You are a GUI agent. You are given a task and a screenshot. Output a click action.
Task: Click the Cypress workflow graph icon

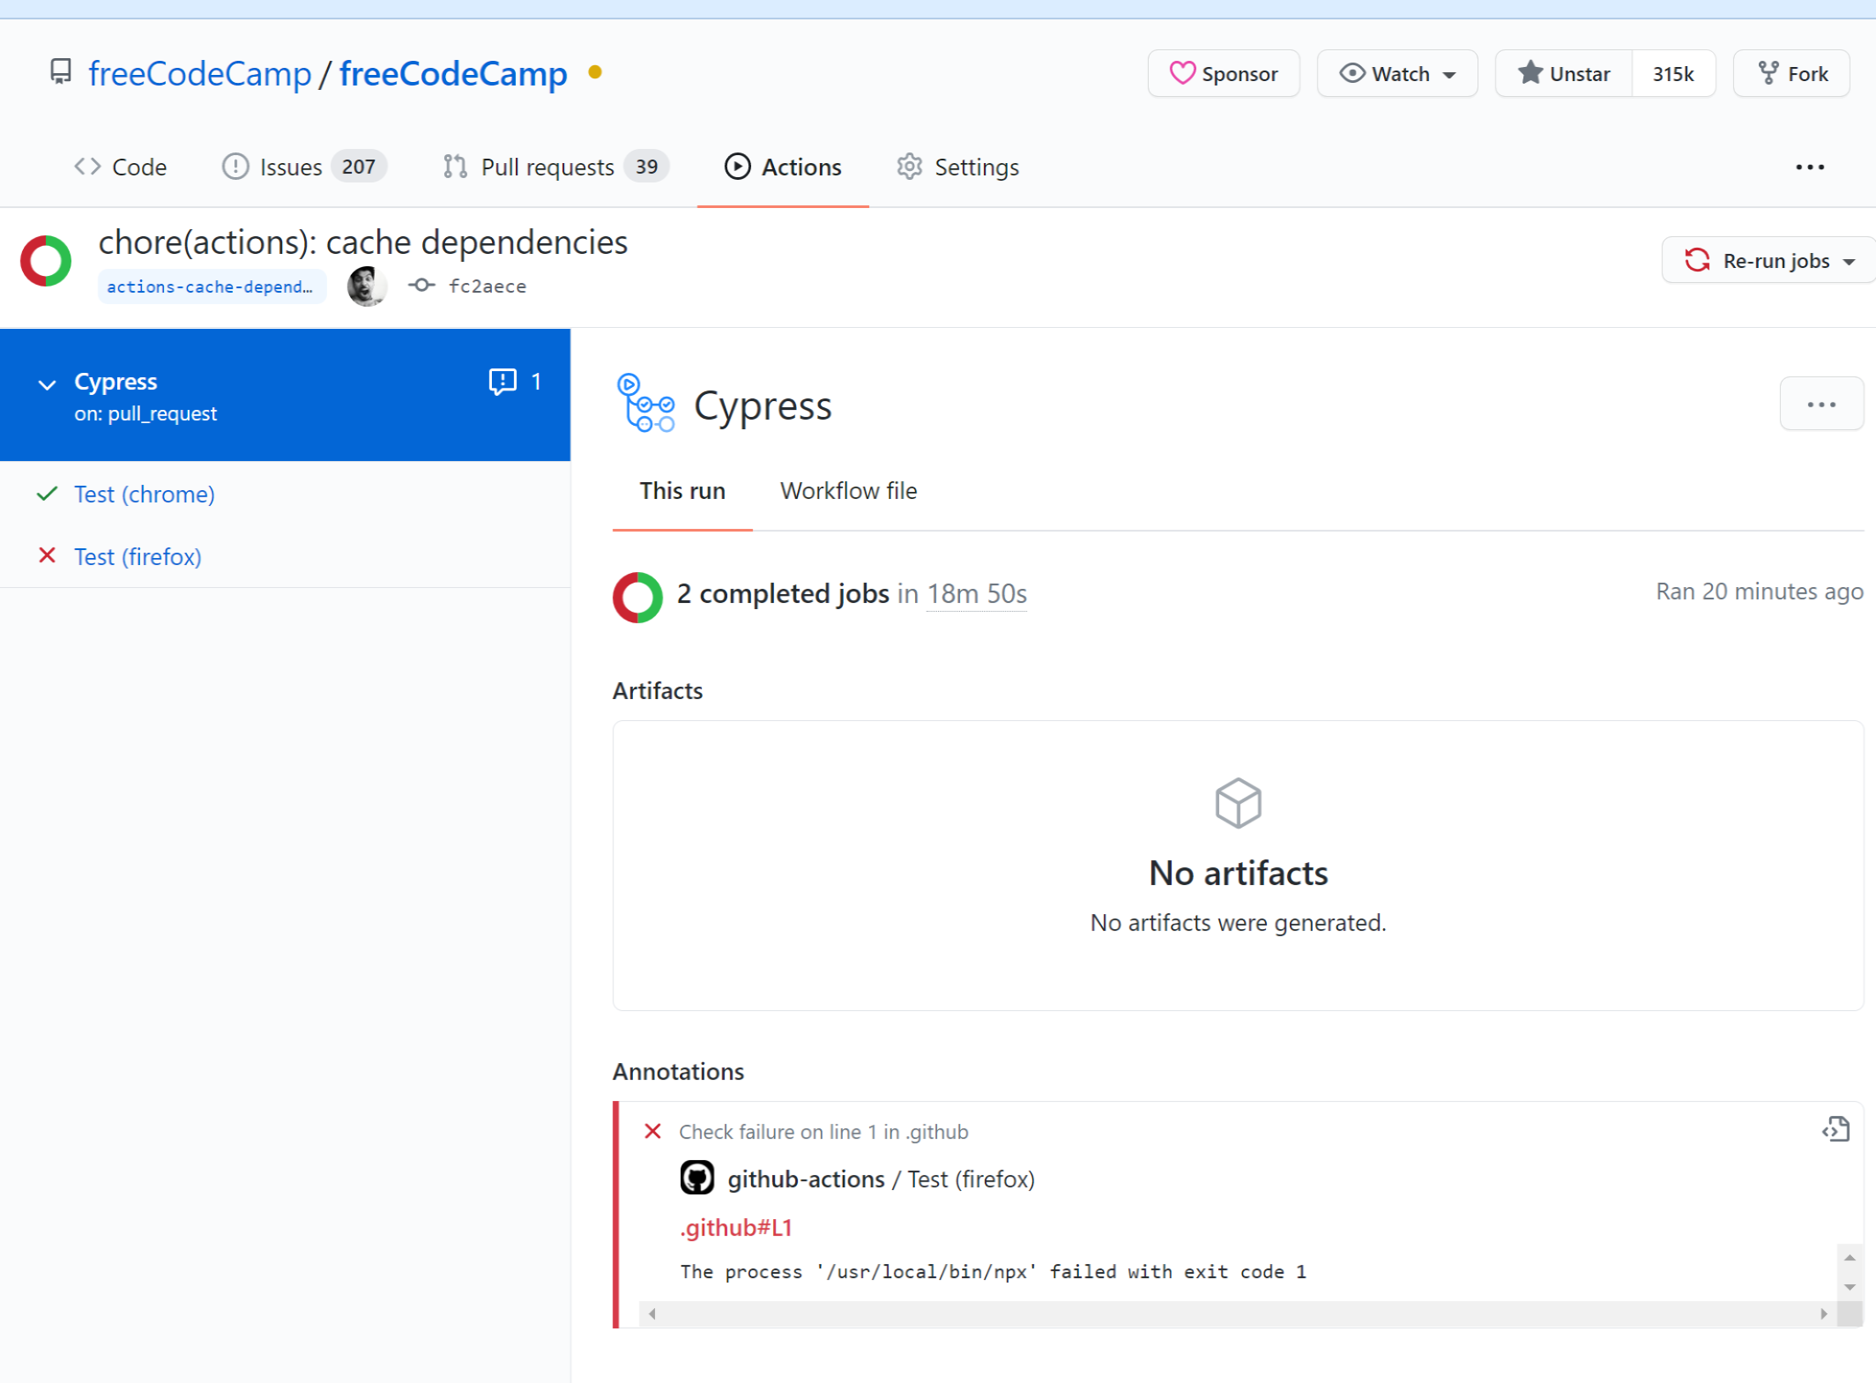click(646, 405)
